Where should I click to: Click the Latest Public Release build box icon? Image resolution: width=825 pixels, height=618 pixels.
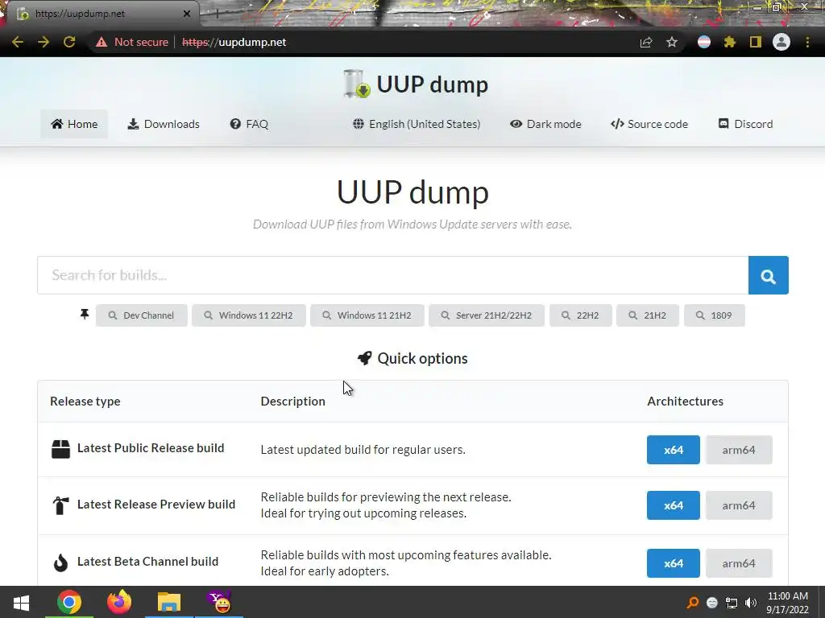point(60,449)
